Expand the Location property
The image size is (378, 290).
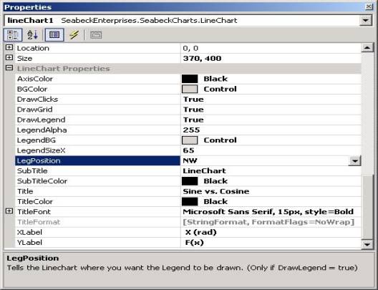9,47
